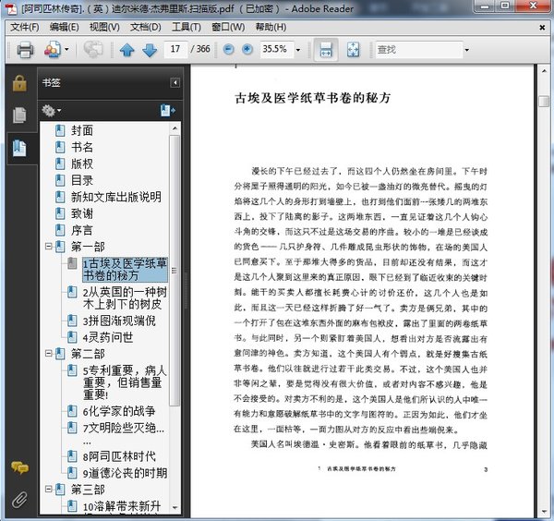Image resolution: width=554 pixels, height=521 pixels.
Task: Open the 目录 bookmark
Action: tap(82, 180)
